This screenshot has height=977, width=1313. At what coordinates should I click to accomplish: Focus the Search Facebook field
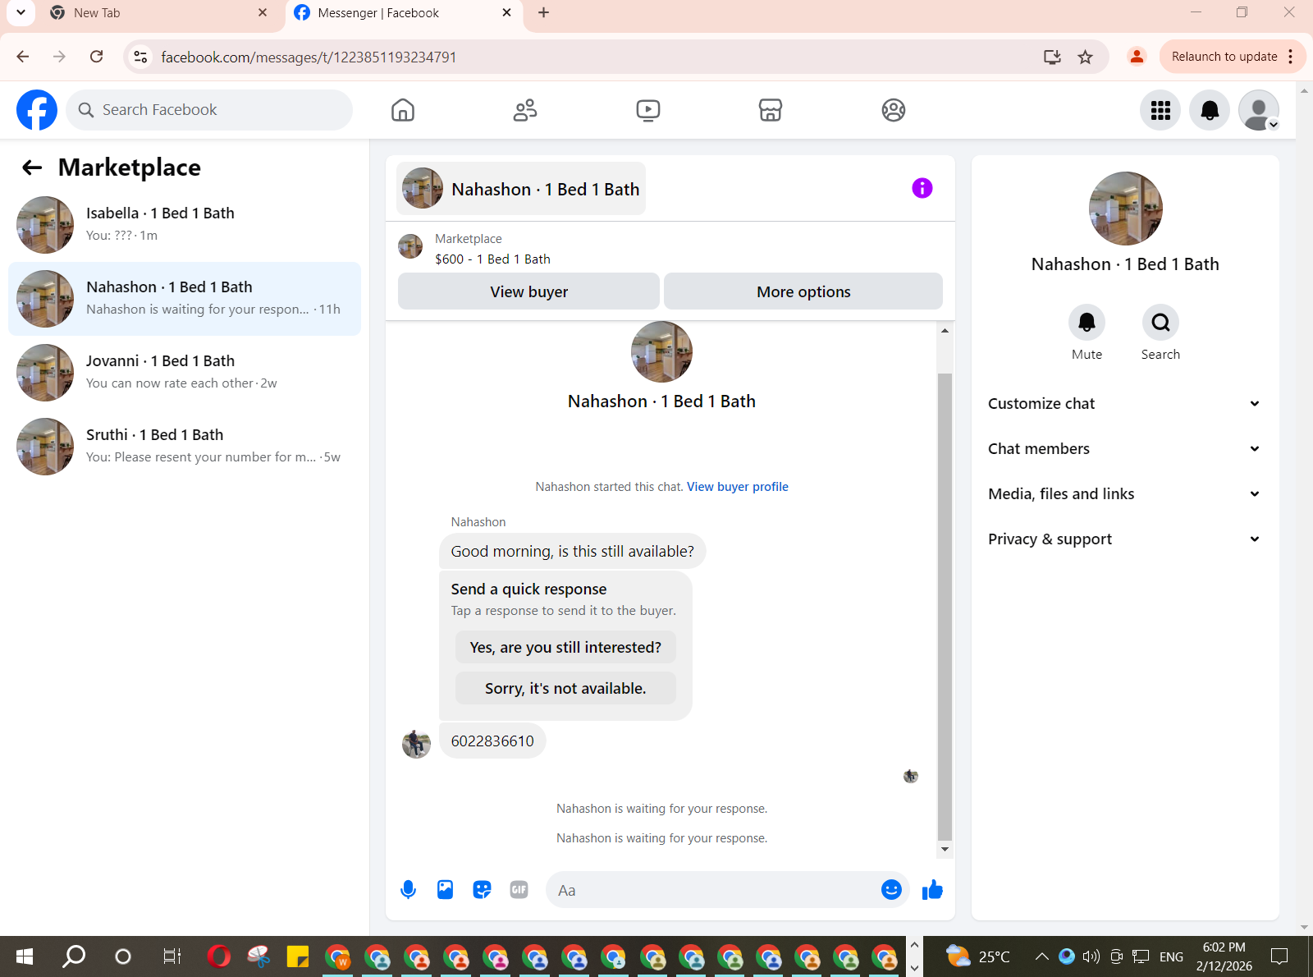(209, 110)
